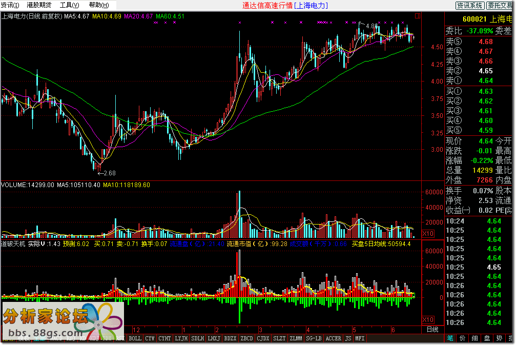Switch to the SG-LB indicator tab
The width and height of the screenshot is (517, 346).
[x=313, y=338]
